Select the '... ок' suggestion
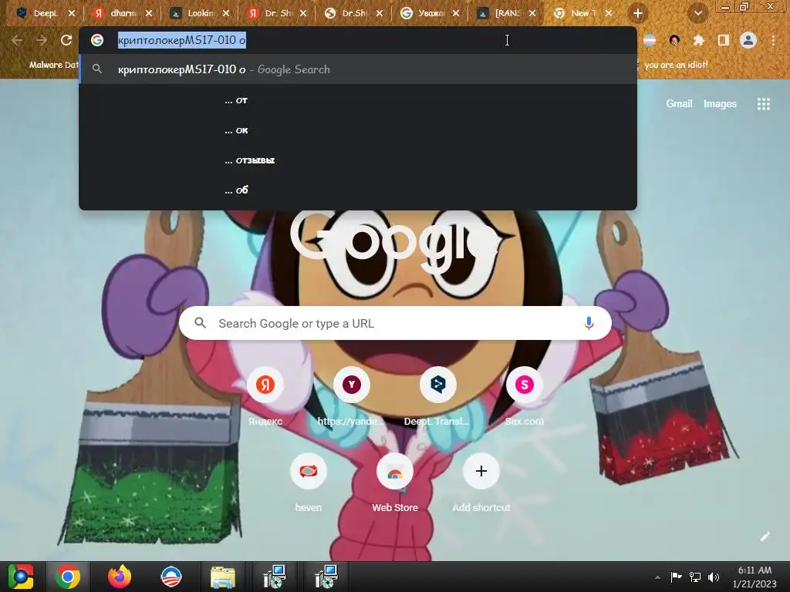Screen dimensions: 790x592 coord(358,130)
